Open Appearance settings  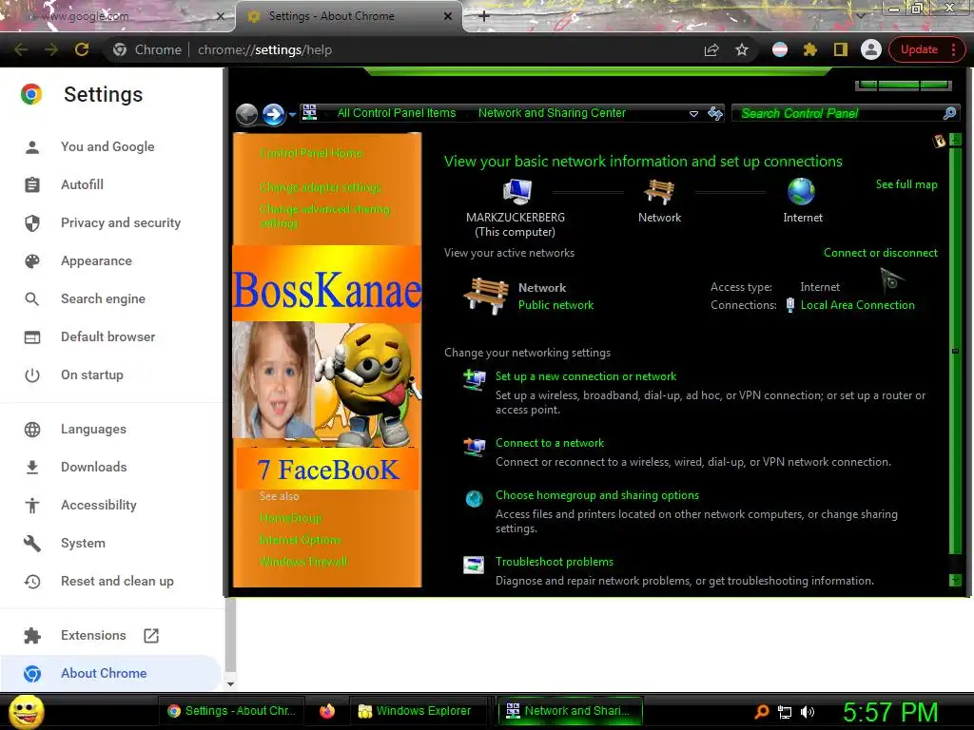[96, 260]
